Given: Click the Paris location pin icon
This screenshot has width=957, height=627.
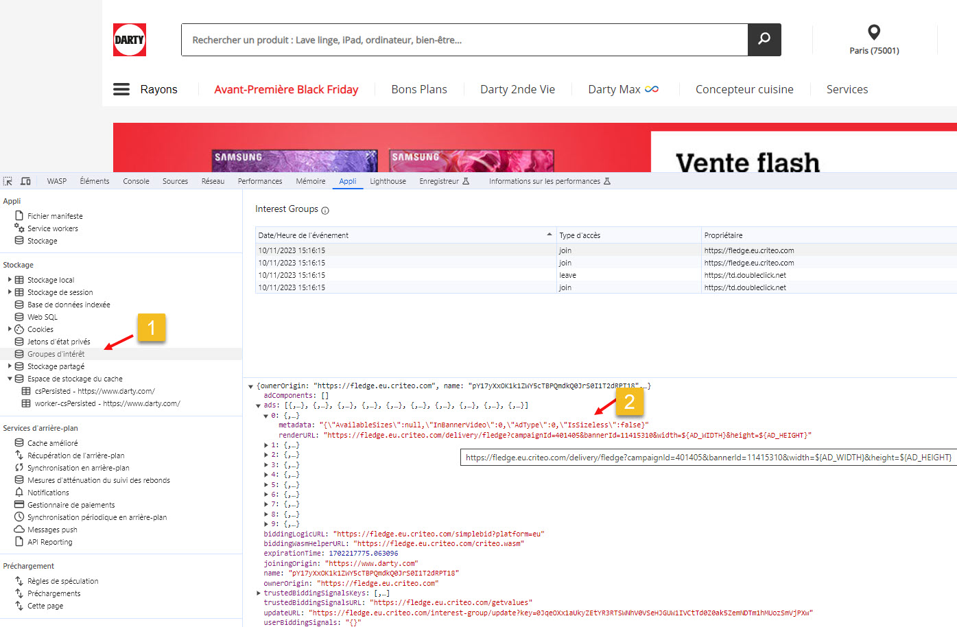Looking at the screenshot, I should click(x=874, y=32).
